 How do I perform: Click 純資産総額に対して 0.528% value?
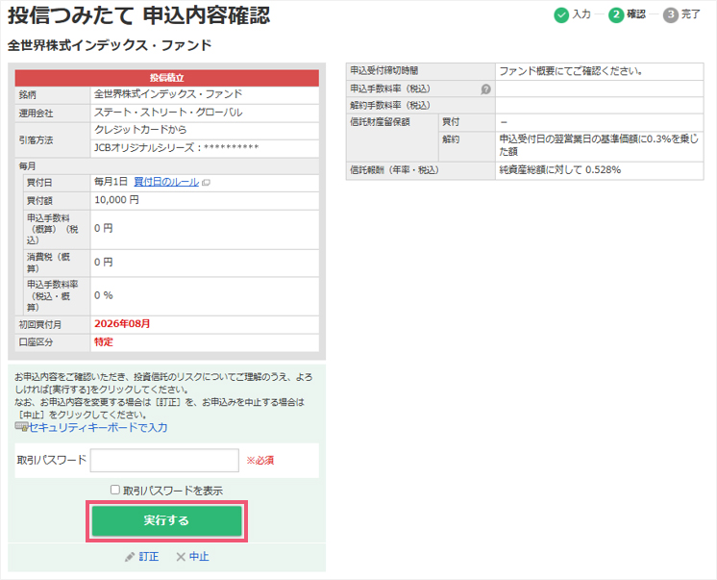click(559, 170)
